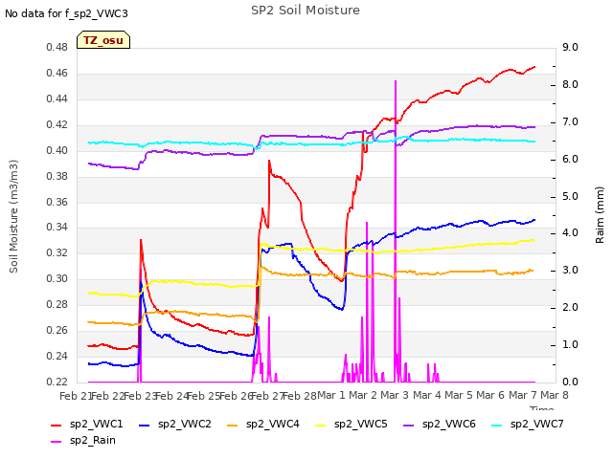Image resolution: width=613 pixels, height=459 pixels.
Task: Click the Soil Moisture (m3/m3) axis label
Action: (13, 216)
